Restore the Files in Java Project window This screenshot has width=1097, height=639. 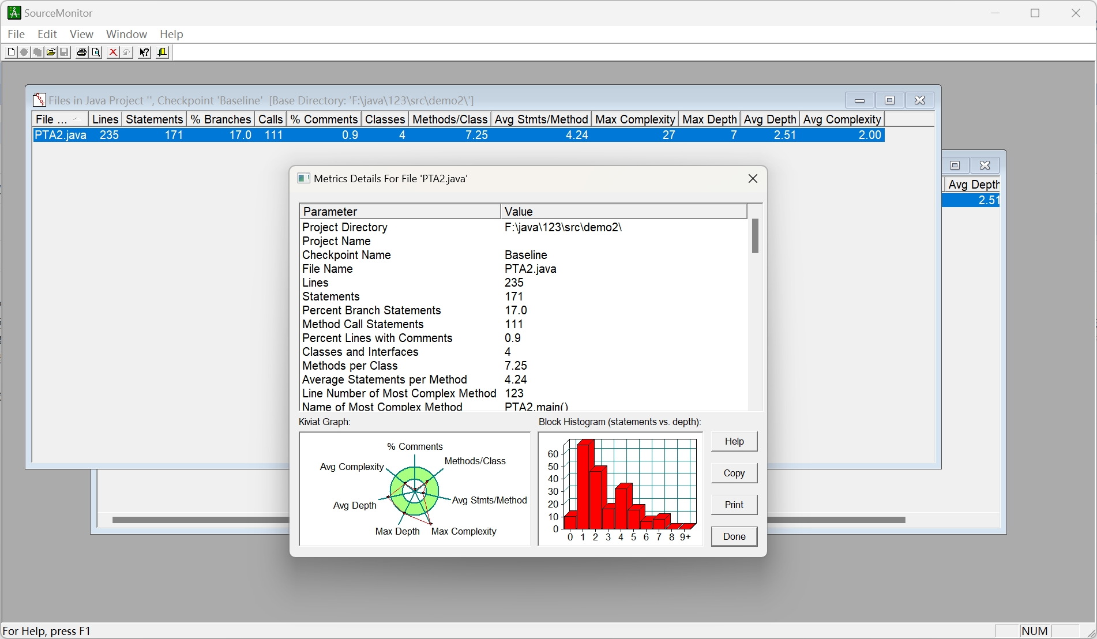[889, 100]
